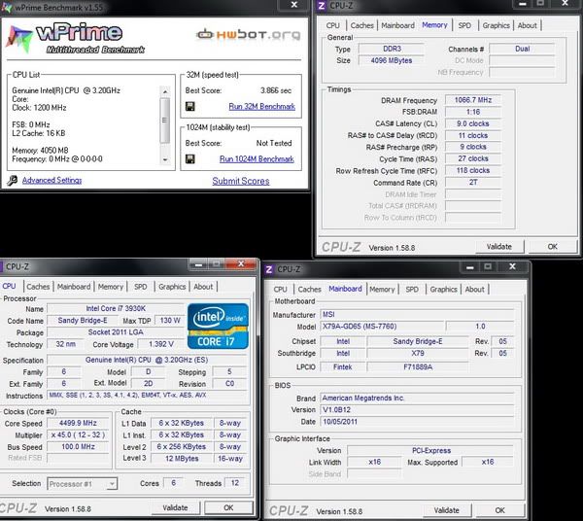Open Graphics tab in processor window
The height and width of the screenshot is (521, 583).
click(x=172, y=287)
